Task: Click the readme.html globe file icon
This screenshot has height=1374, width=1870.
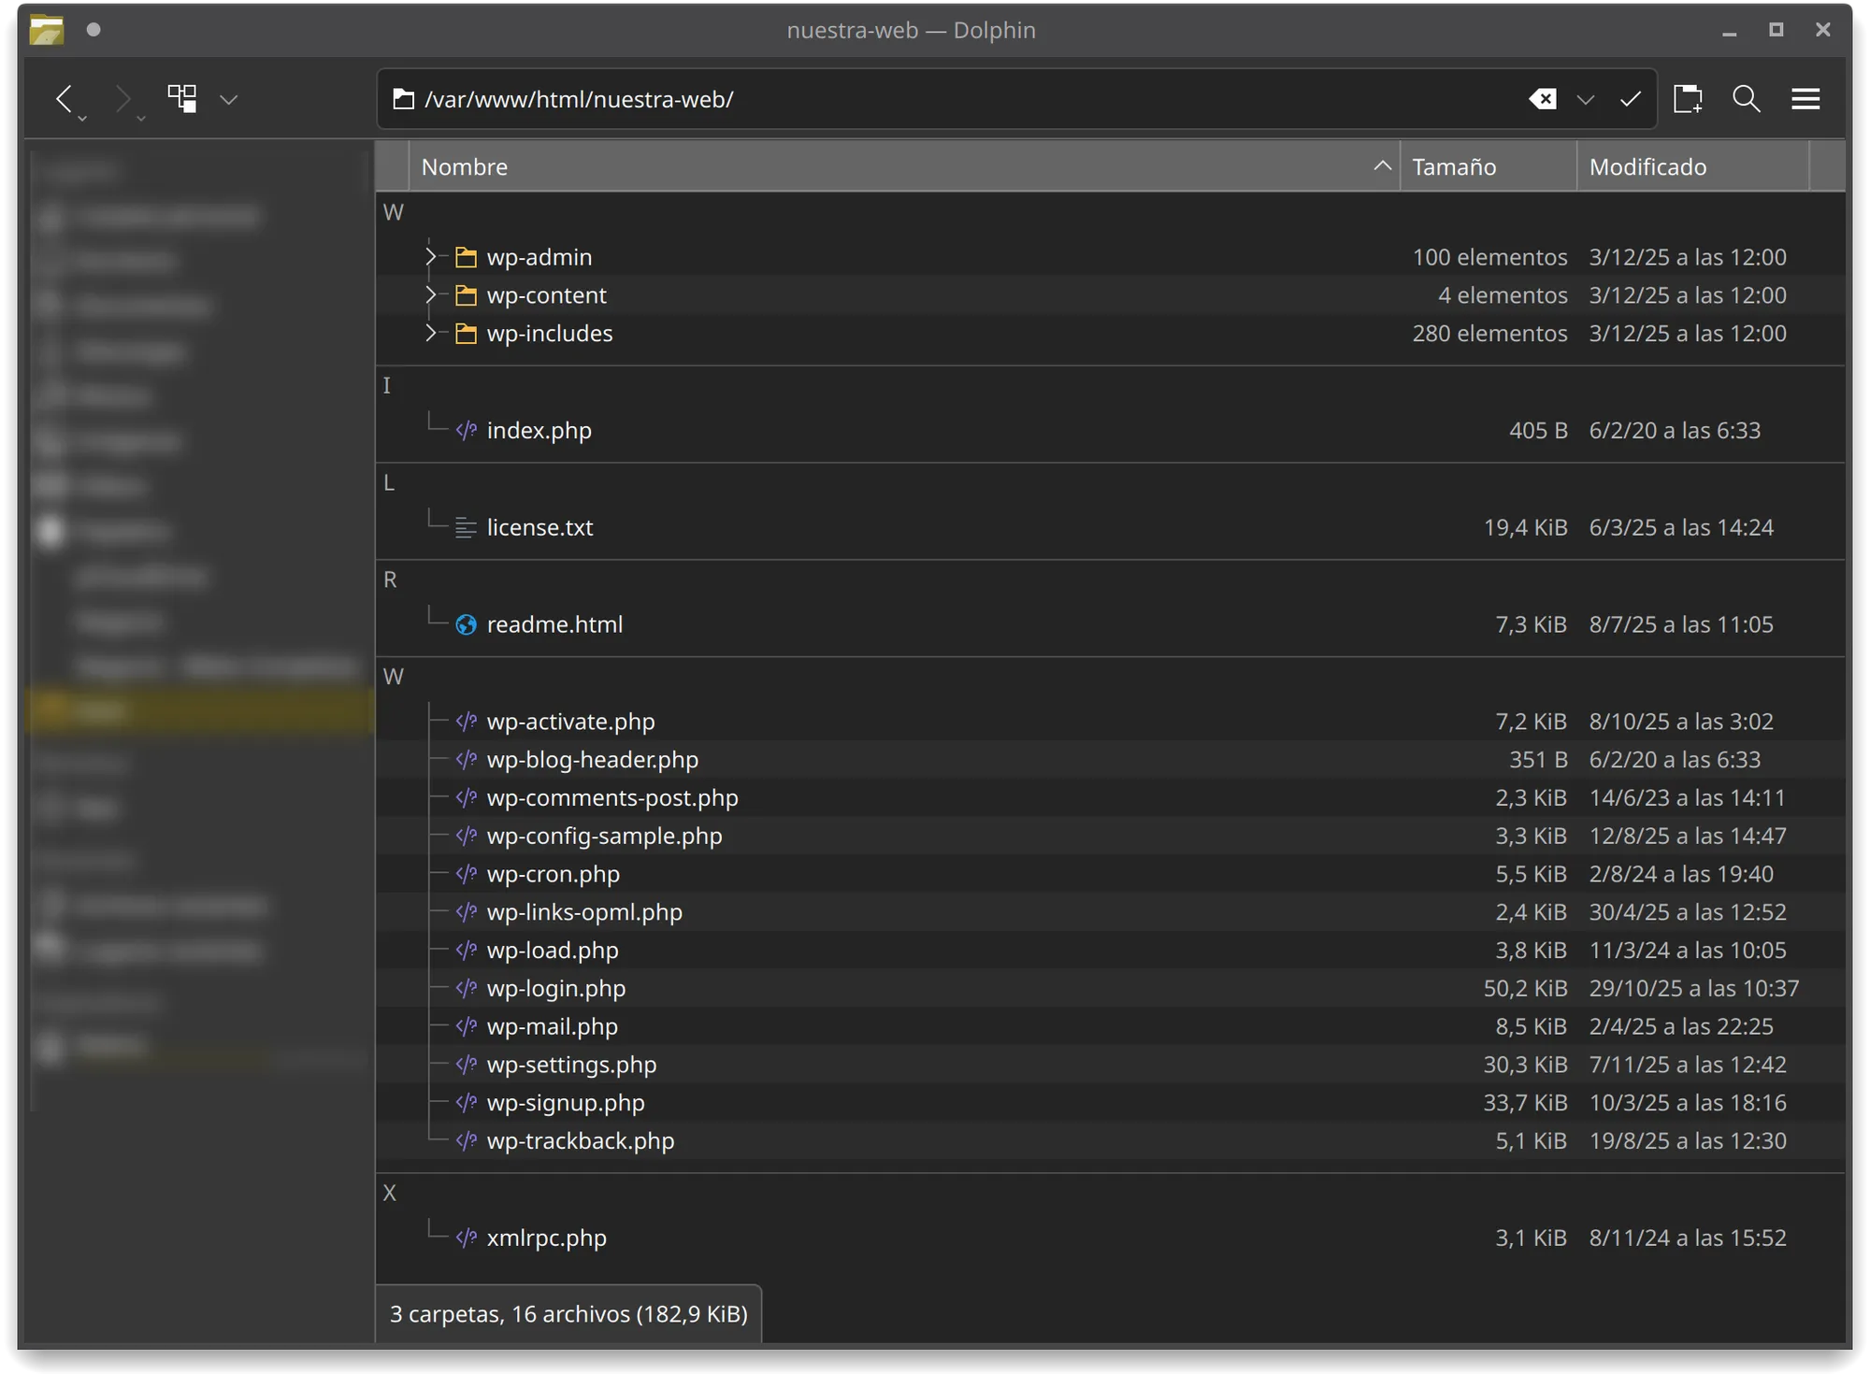Action: tap(466, 624)
